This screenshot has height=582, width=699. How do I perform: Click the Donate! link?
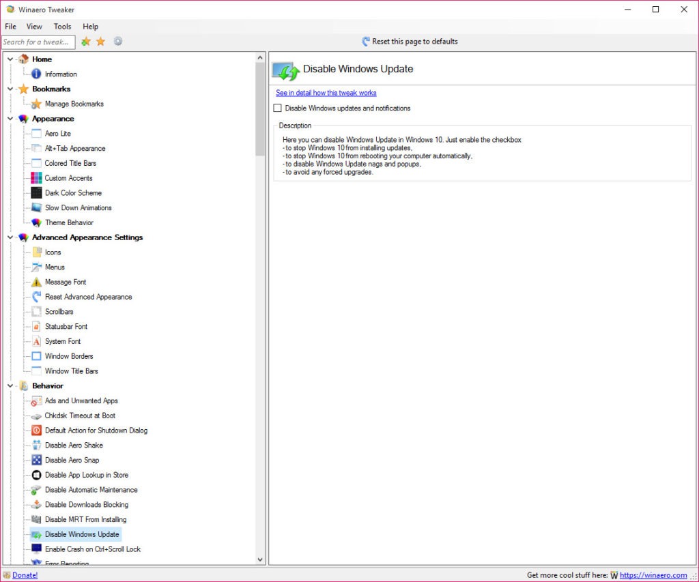25,575
